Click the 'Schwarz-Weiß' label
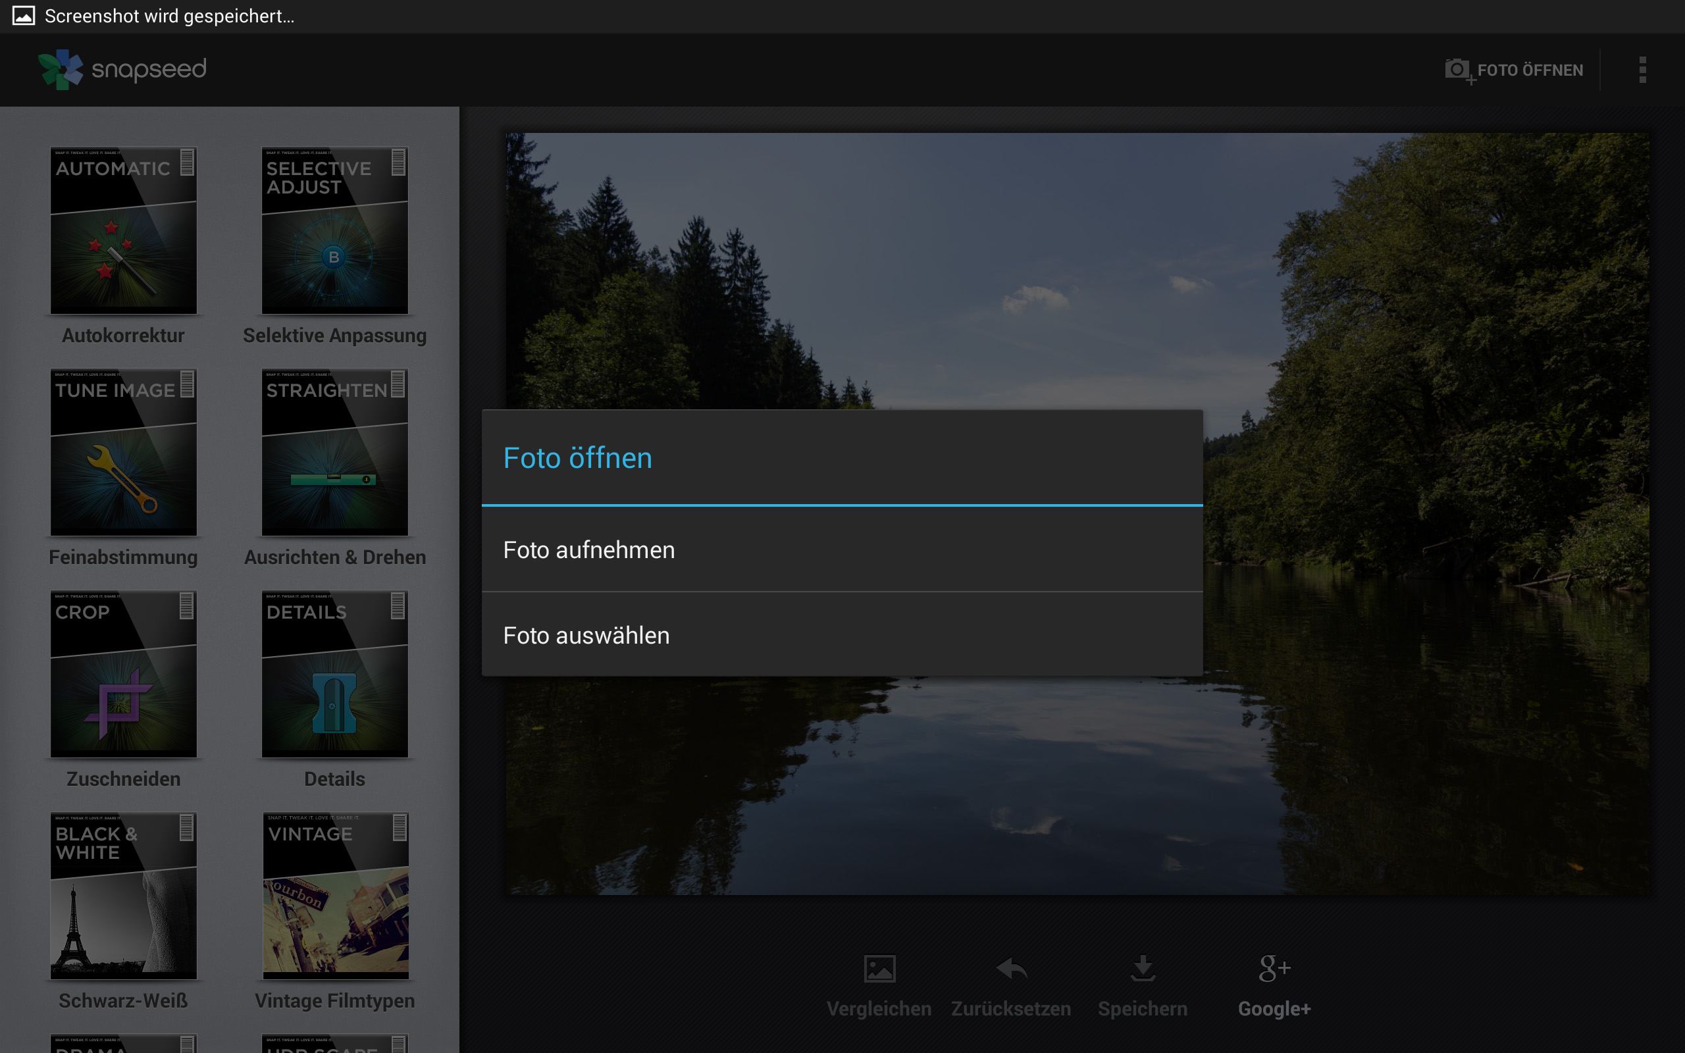Image resolution: width=1685 pixels, height=1053 pixels. pos(123,1001)
